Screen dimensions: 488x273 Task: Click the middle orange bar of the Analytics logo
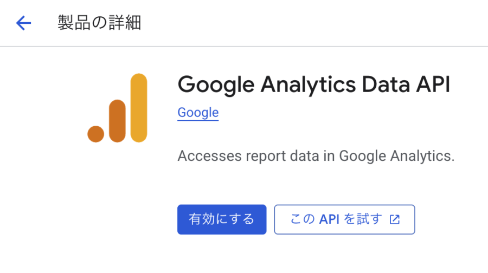[117, 121]
